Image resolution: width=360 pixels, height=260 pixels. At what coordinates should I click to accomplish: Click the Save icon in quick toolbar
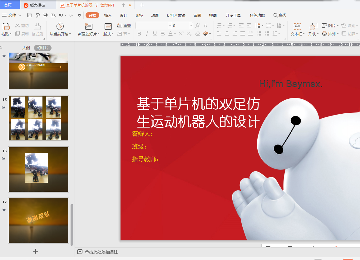(x=30, y=15)
